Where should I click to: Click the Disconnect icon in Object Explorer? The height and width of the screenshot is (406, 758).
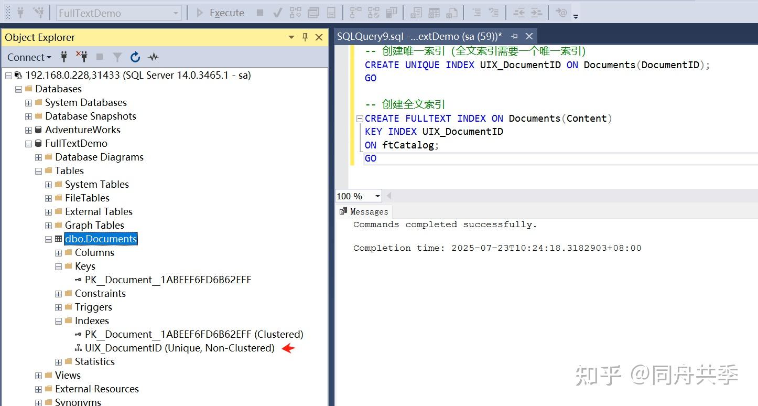click(x=81, y=57)
